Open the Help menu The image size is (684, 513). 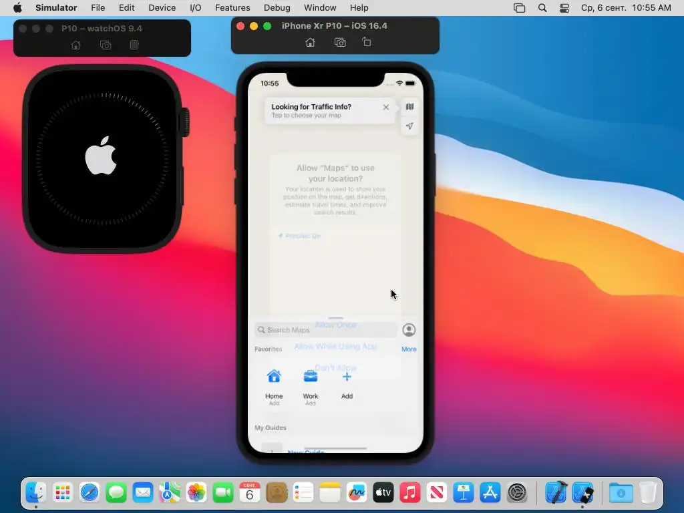[359, 8]
